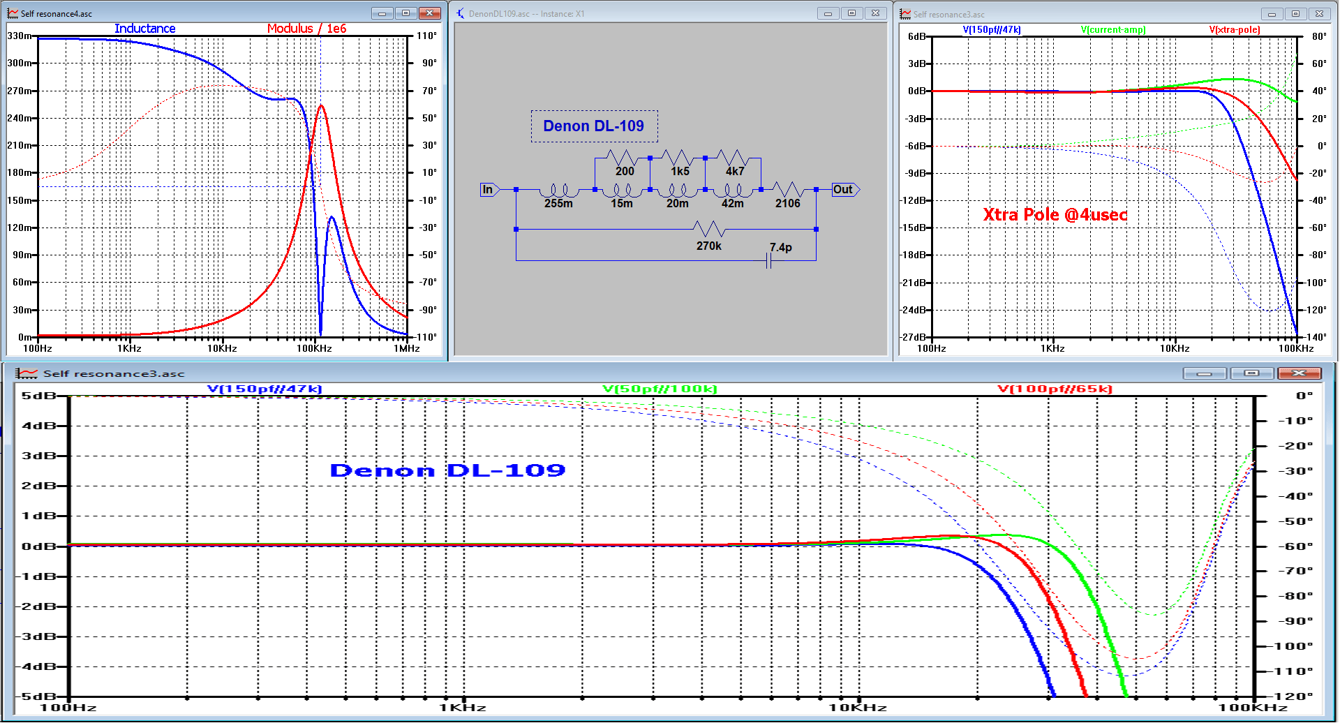Screen dimensions: 1340x723
Task: Click V(150pf//47k) label in top-right plot
Action: (x=992, y=30)
